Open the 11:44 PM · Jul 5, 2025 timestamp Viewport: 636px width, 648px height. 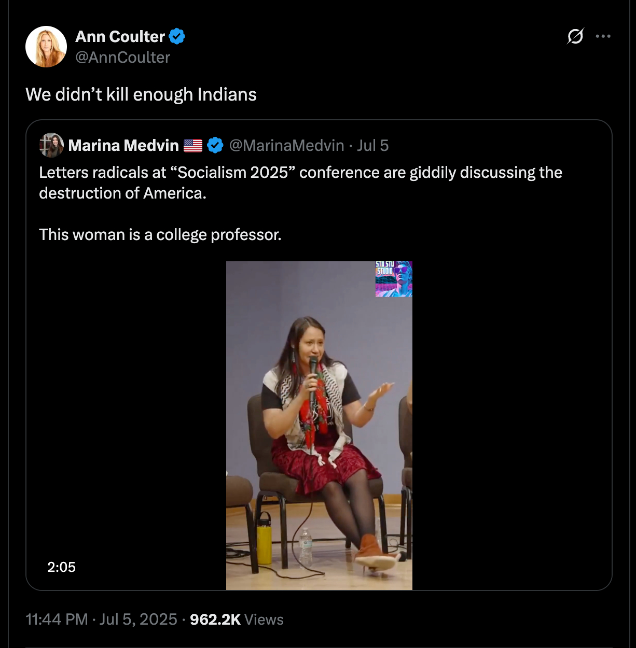click(x=101, y=619)
